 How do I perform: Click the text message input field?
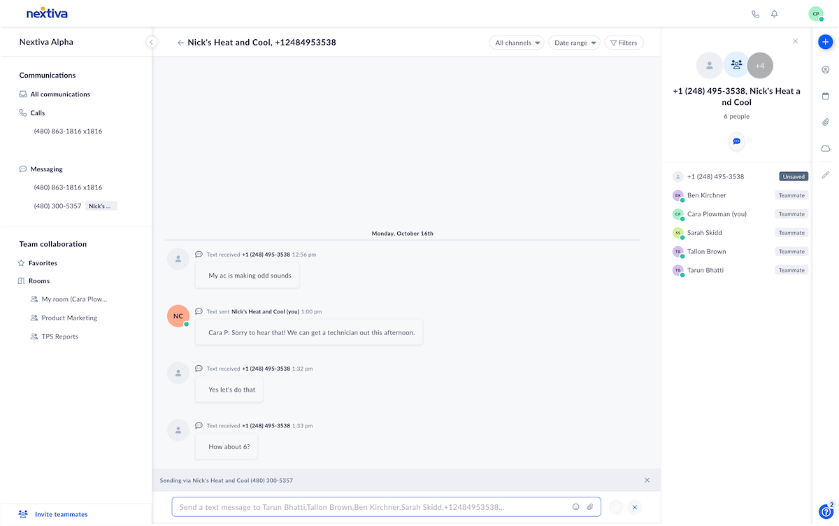click(386, 507)
